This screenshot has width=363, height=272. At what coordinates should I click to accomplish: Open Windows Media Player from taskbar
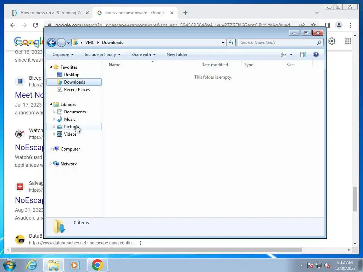(75, 265)
